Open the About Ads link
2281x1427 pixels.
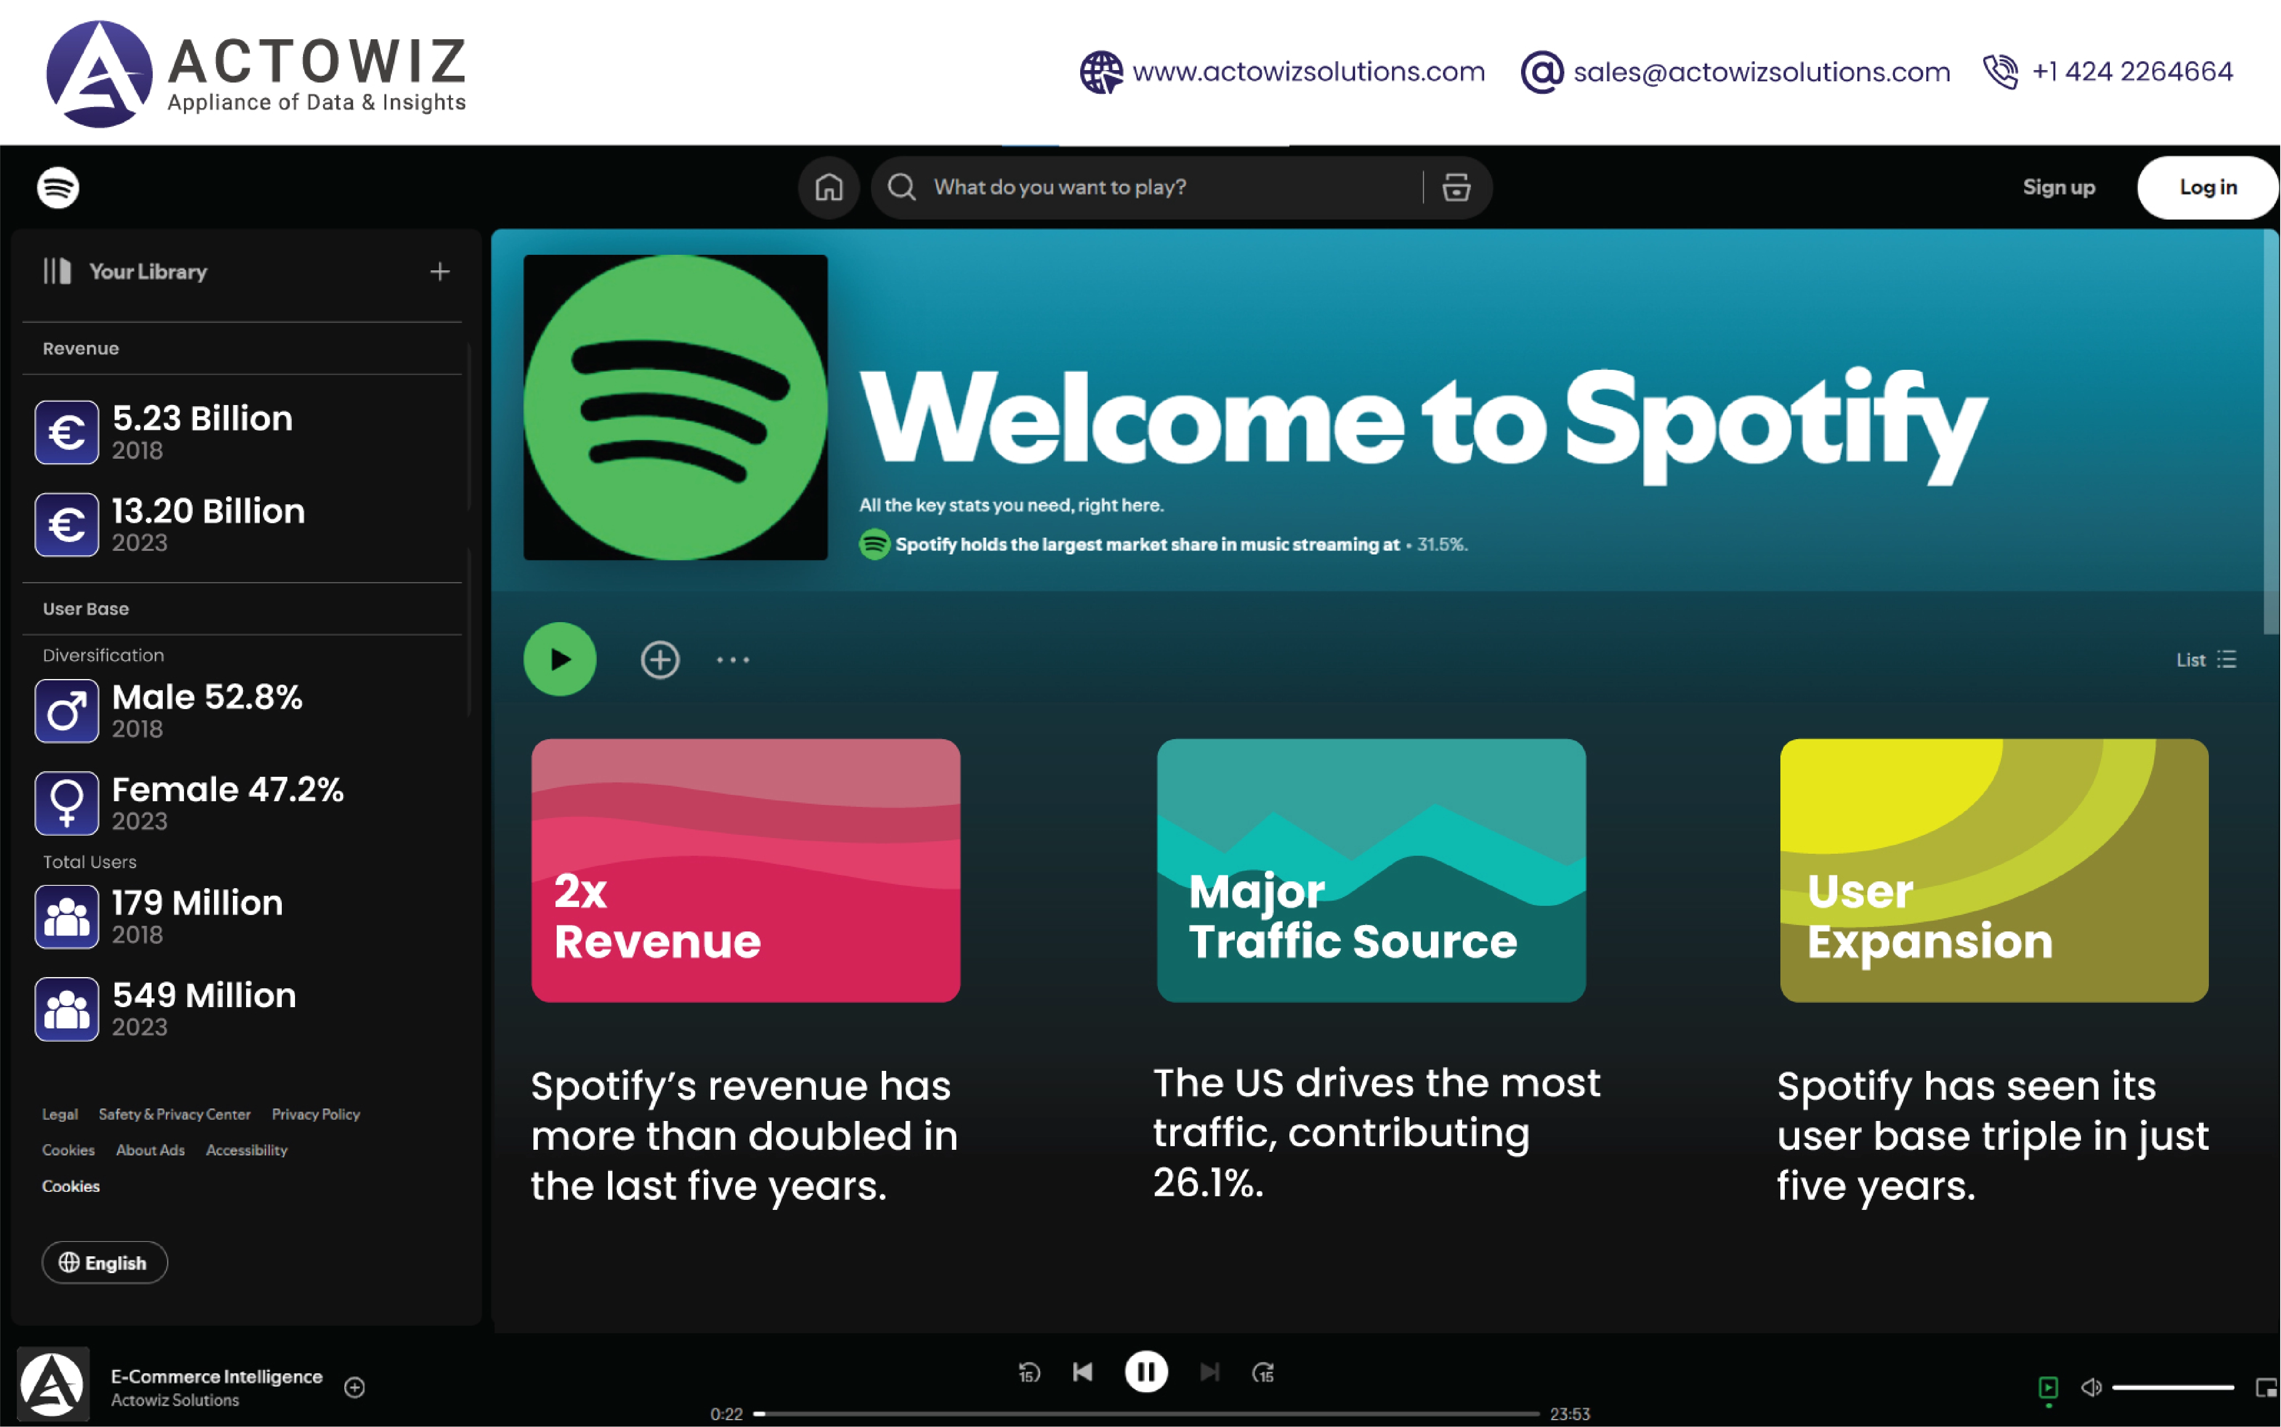click(x=150, y=1151)
